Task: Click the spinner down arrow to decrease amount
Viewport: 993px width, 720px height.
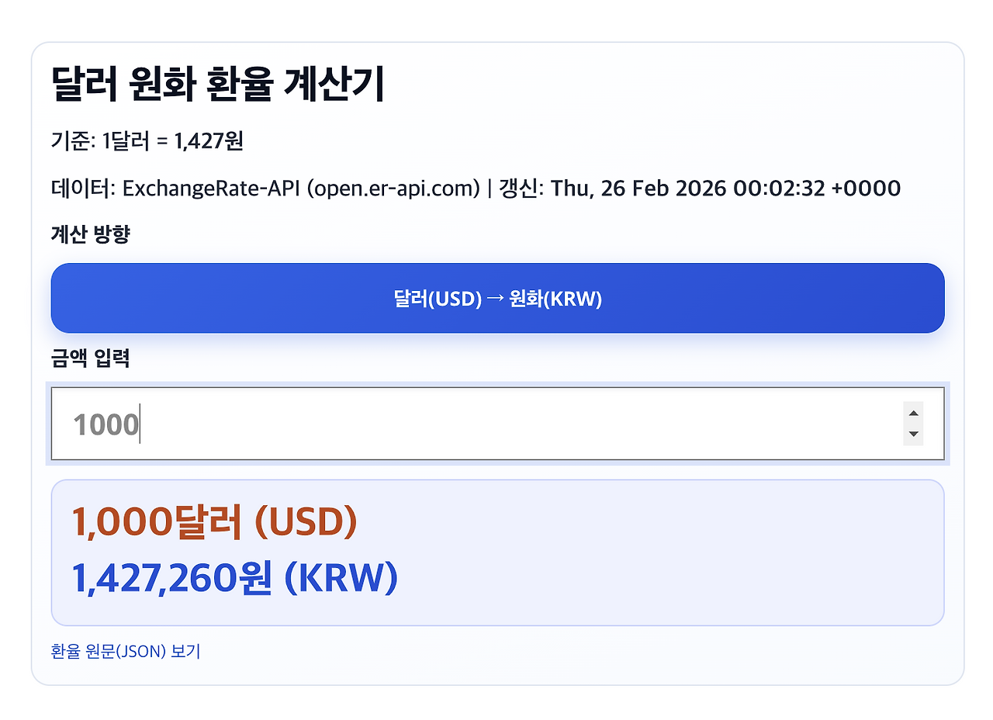Action: tap(913, 433)
